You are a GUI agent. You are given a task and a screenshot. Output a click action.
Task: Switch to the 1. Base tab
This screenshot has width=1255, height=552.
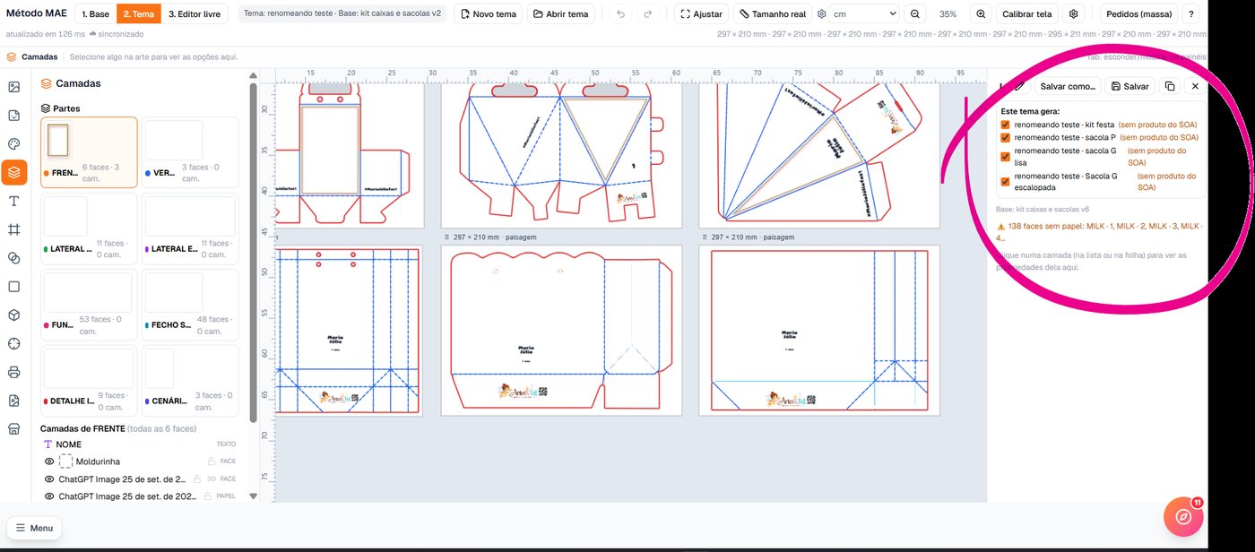(96, 14)
